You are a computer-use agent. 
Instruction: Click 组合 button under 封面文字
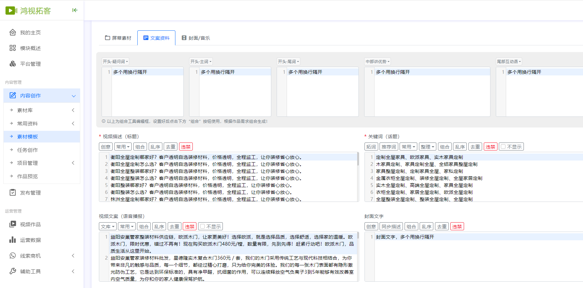pyautogui.click(x=411, y=227)
